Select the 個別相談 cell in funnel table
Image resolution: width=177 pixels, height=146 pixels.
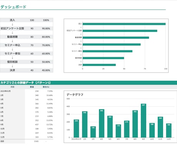tap(12, 62)
